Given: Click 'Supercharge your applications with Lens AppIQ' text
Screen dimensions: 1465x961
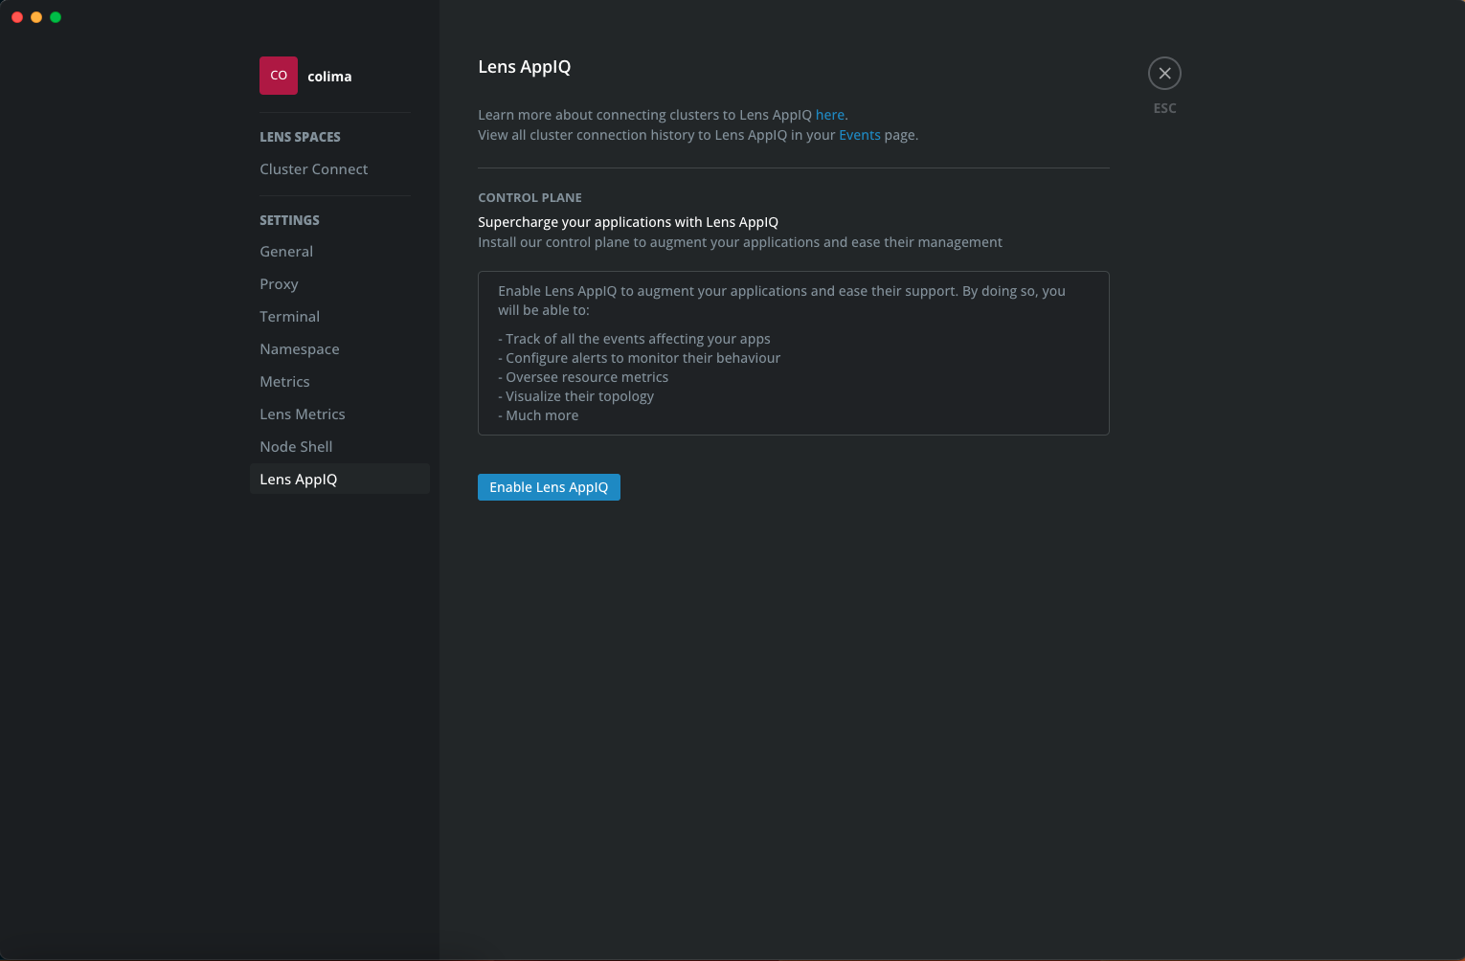Looking at the screenshot, I should tap(628, 222).
